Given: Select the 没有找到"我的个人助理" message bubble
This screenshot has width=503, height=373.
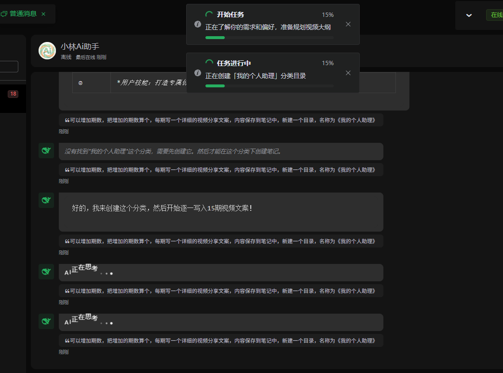Looking at the screenshot, I should pos(221,152).
